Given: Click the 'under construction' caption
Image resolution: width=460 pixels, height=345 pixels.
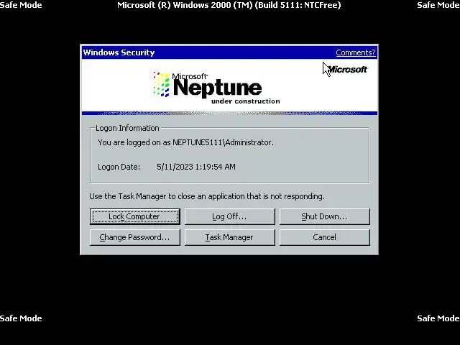Looking at the screenshot, I should (246, 101).
